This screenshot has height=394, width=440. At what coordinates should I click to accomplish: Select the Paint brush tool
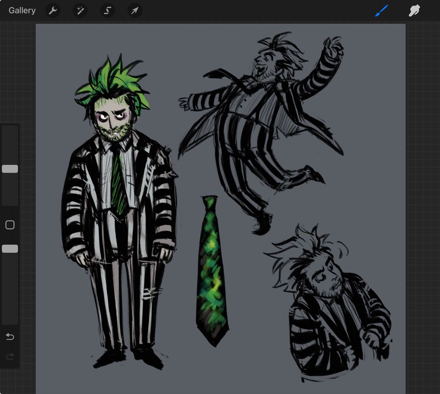coord(381,11)
